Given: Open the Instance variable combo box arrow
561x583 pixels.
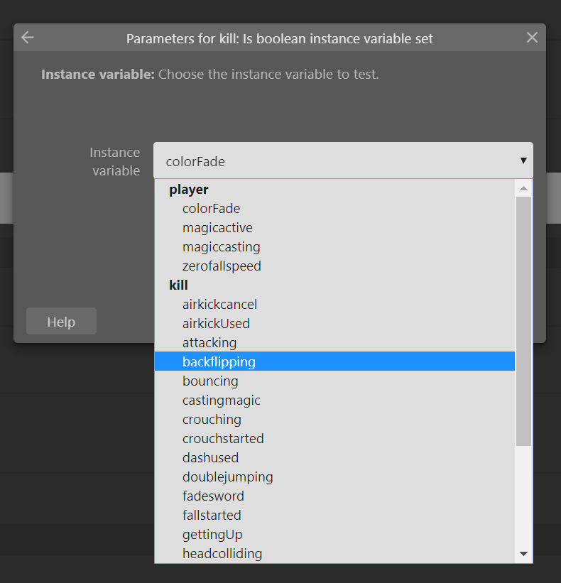Looking at the screenshot, I should point(523,160).
